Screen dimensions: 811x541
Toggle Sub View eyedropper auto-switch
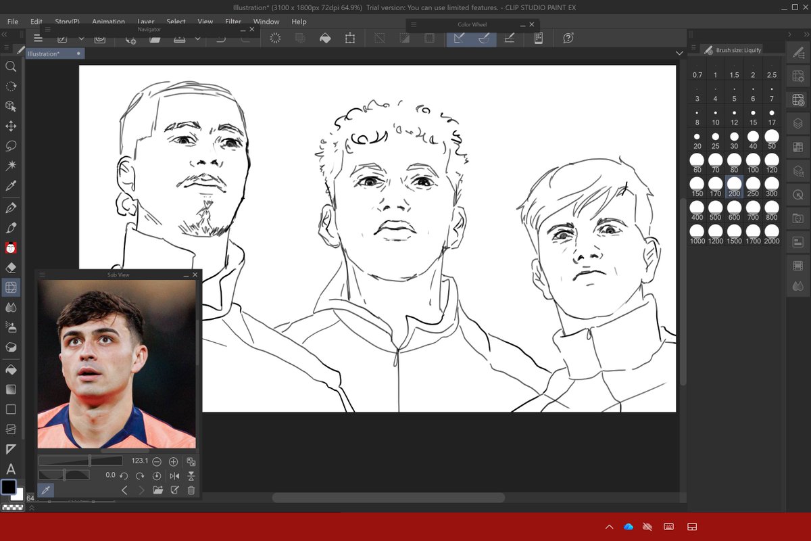pos(46,490)
